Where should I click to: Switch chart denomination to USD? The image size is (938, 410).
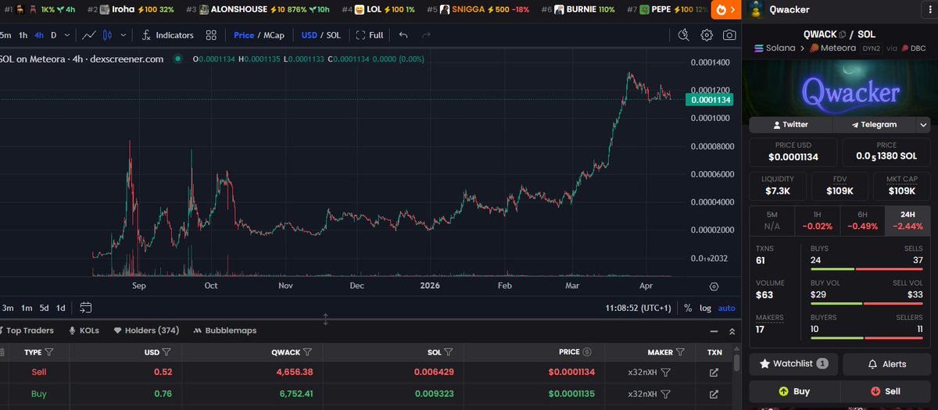[310, 35]
